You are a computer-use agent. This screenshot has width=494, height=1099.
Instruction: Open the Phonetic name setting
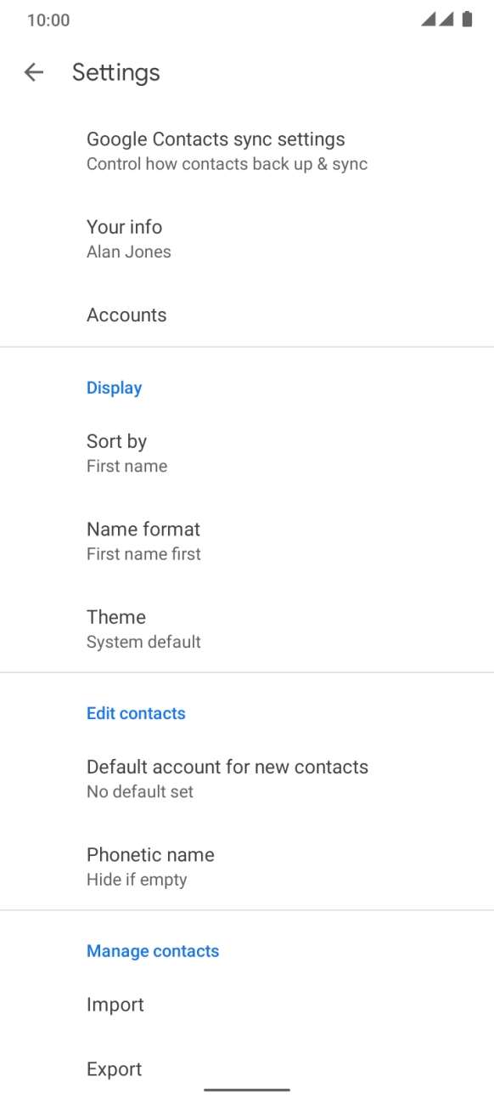click(247, 866)
